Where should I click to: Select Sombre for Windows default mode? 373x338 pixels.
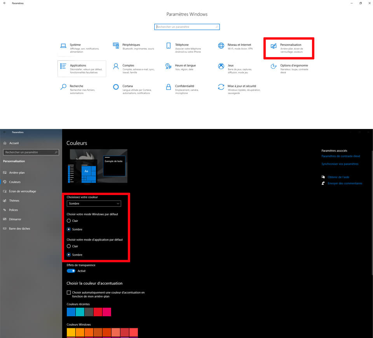pyautogui.click(x=69, y=229)
